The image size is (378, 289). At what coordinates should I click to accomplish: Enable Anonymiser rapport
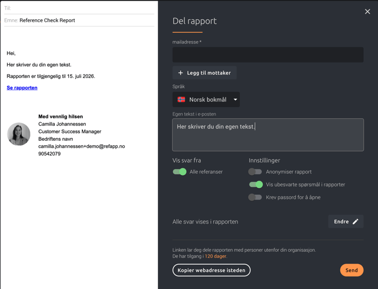(256, 172)
